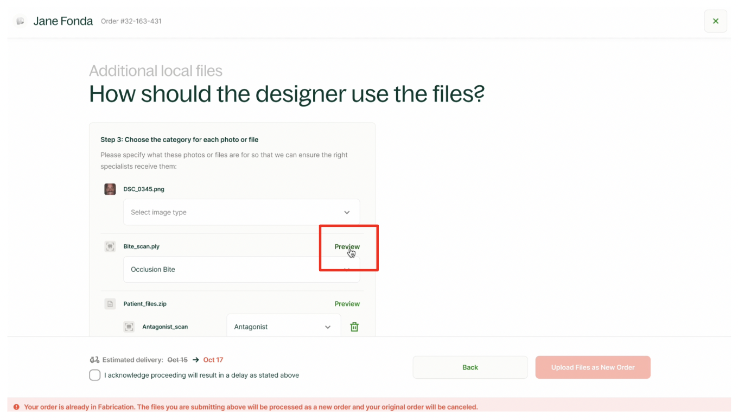The image size is (738, 420).
Task: Click the Antagonist_scan file icon
Action: coord(129,327)
